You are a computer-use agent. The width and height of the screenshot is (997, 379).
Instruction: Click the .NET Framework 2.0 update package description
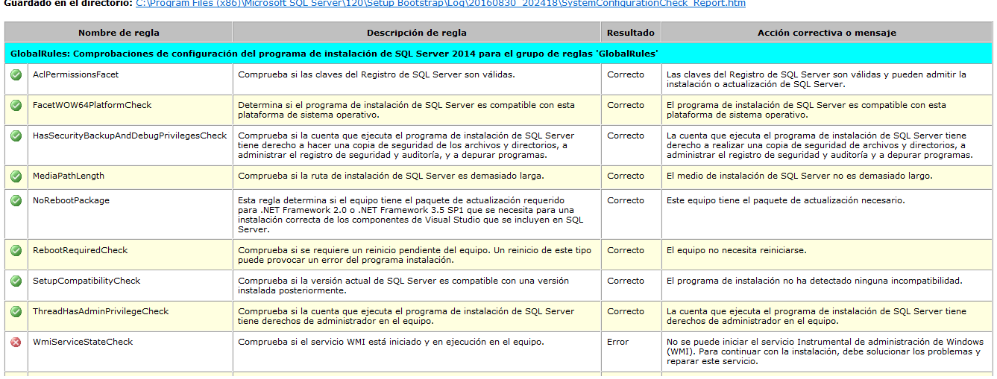411,215
